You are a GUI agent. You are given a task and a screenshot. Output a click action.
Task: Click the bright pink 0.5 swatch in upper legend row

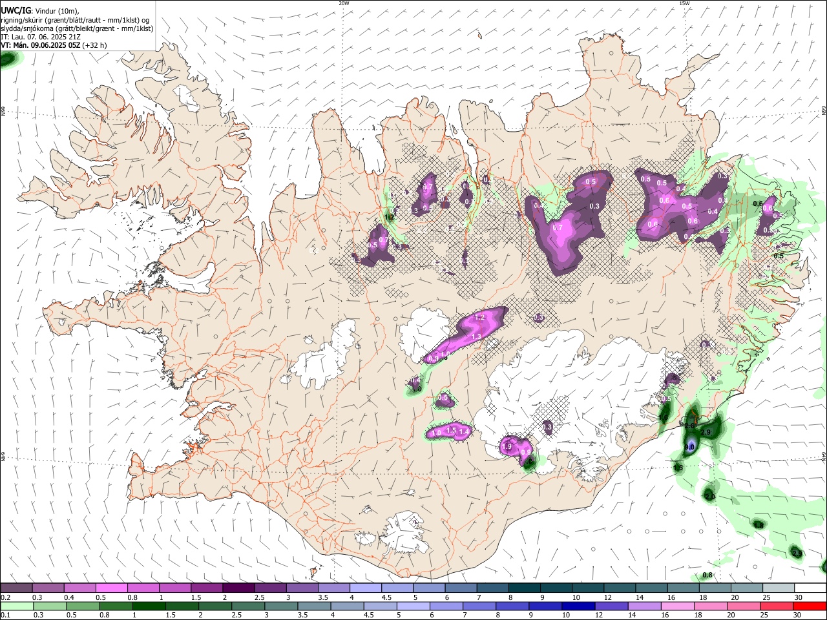111,588
